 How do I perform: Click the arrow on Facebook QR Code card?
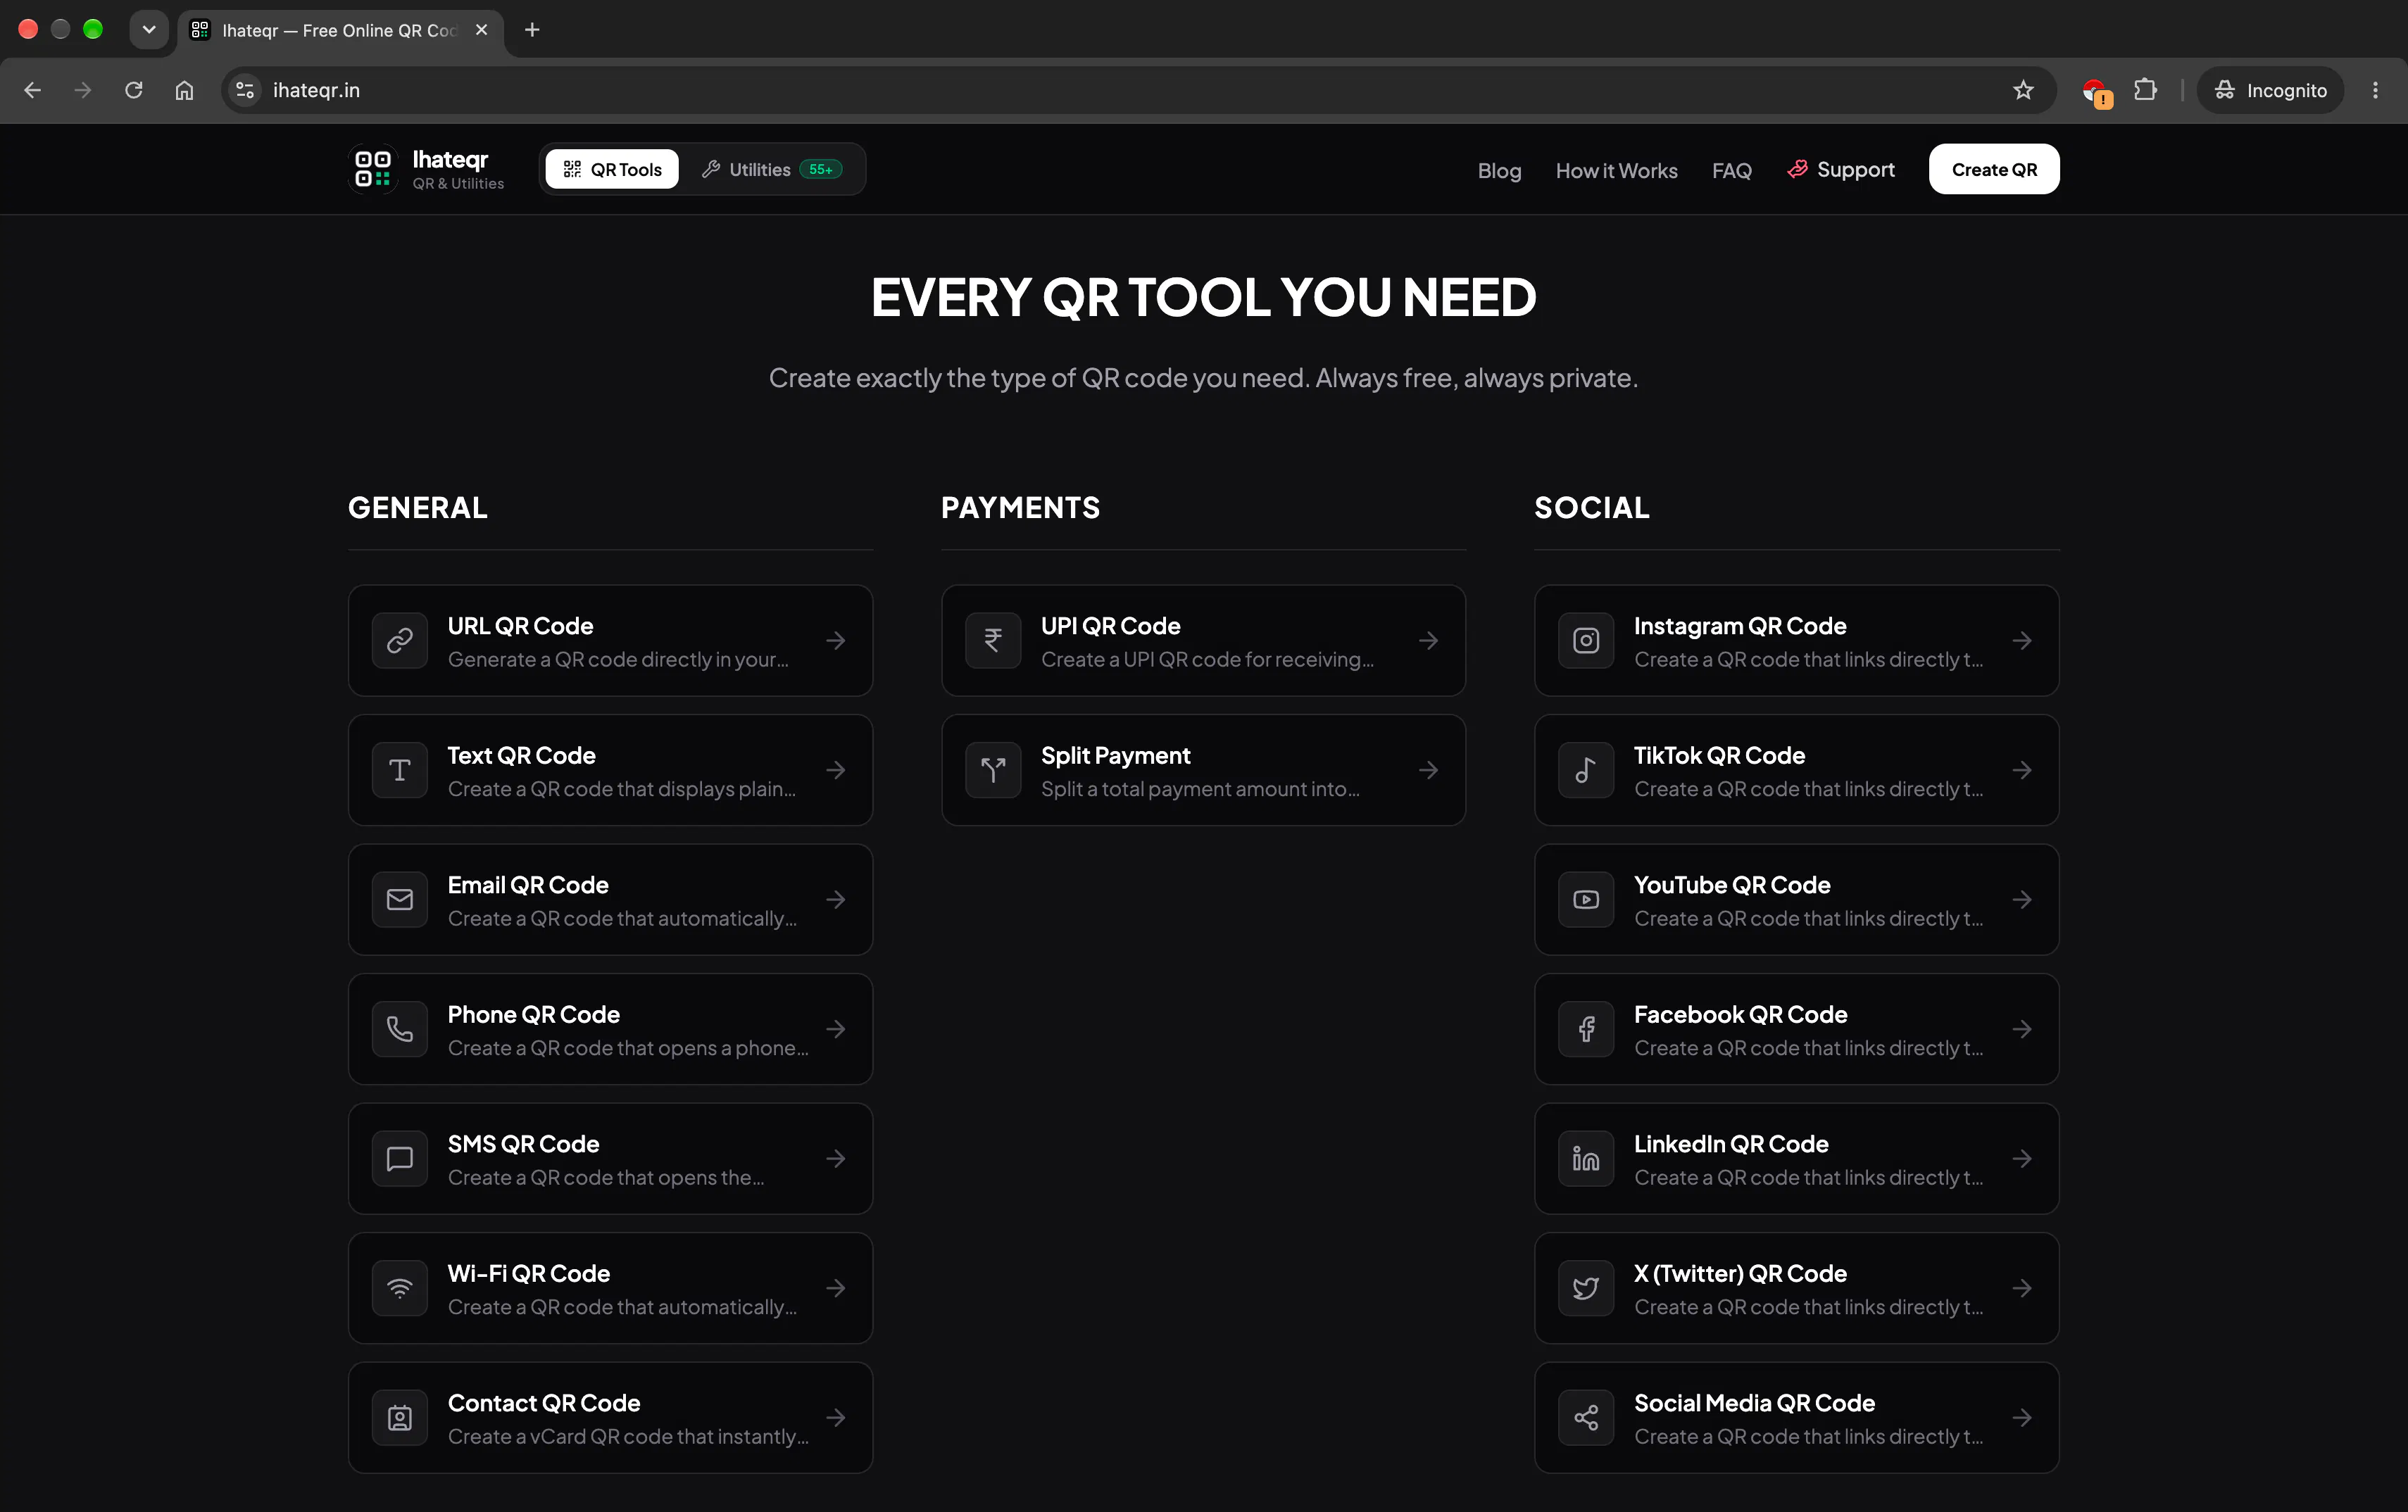point(2022,1029)
